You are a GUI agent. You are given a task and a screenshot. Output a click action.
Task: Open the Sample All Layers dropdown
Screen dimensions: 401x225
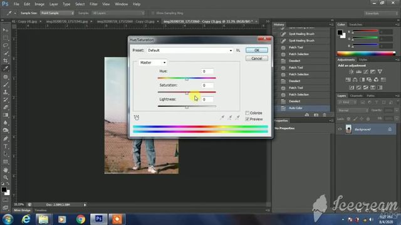(x=118, y=13)
